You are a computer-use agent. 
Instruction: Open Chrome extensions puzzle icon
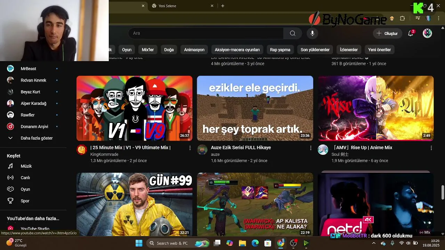(403, 18)
